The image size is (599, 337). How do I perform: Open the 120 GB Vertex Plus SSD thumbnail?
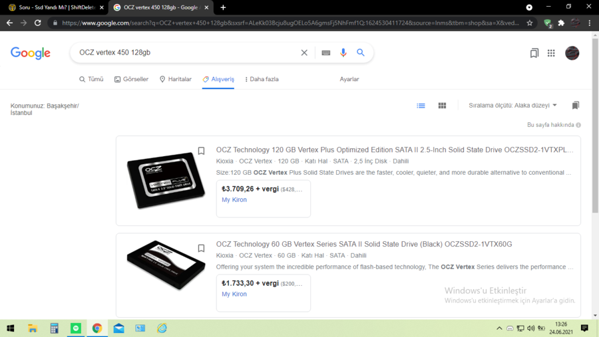[166, 179]
